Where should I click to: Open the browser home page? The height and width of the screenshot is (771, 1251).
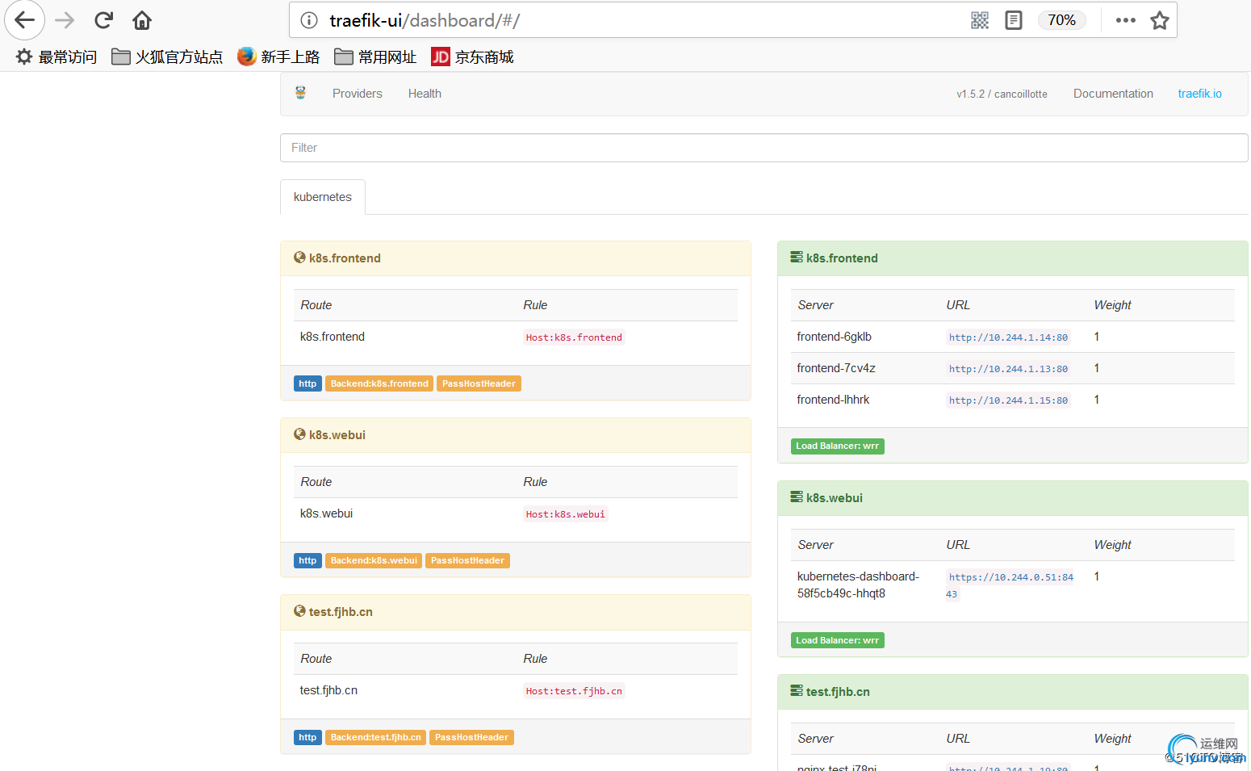[142, 20]
